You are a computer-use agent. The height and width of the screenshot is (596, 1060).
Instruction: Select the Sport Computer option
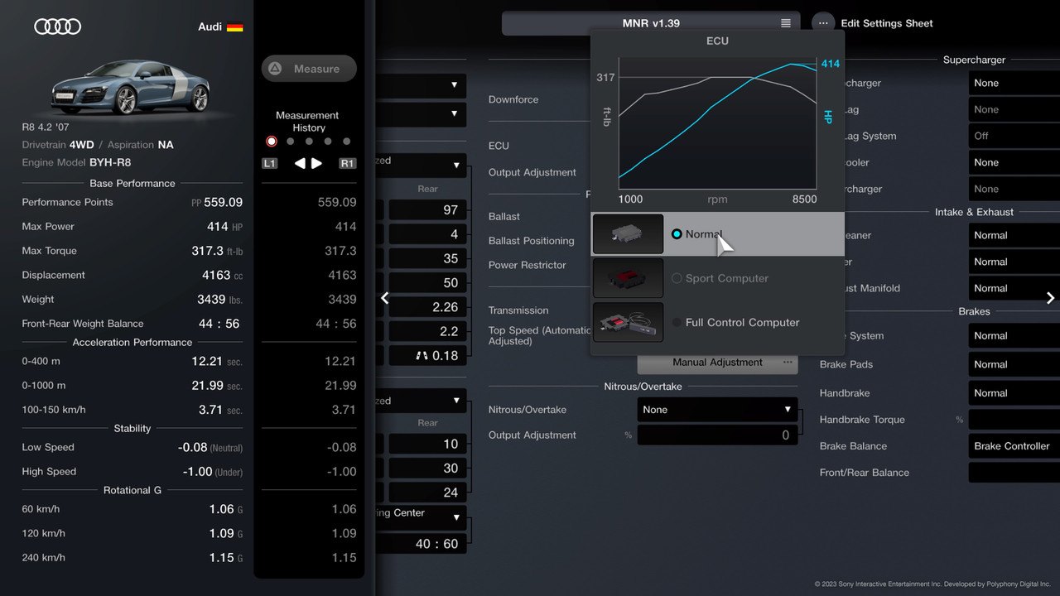(x=718, y=278)
